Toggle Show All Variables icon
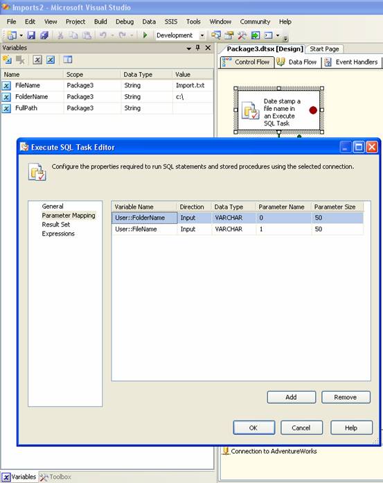Viewport: 383px width, 483px height. pos(51,60)
